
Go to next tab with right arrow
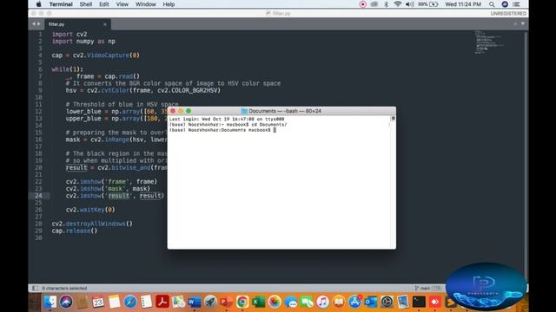coord(38,24)
